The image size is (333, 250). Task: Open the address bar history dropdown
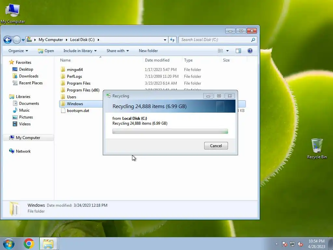tap(165, 40)
